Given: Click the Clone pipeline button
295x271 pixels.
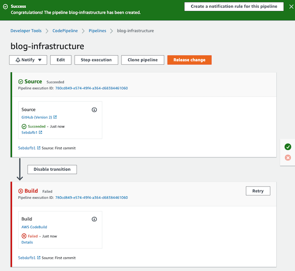Looking at the screenshot, I should click(143, 60).
